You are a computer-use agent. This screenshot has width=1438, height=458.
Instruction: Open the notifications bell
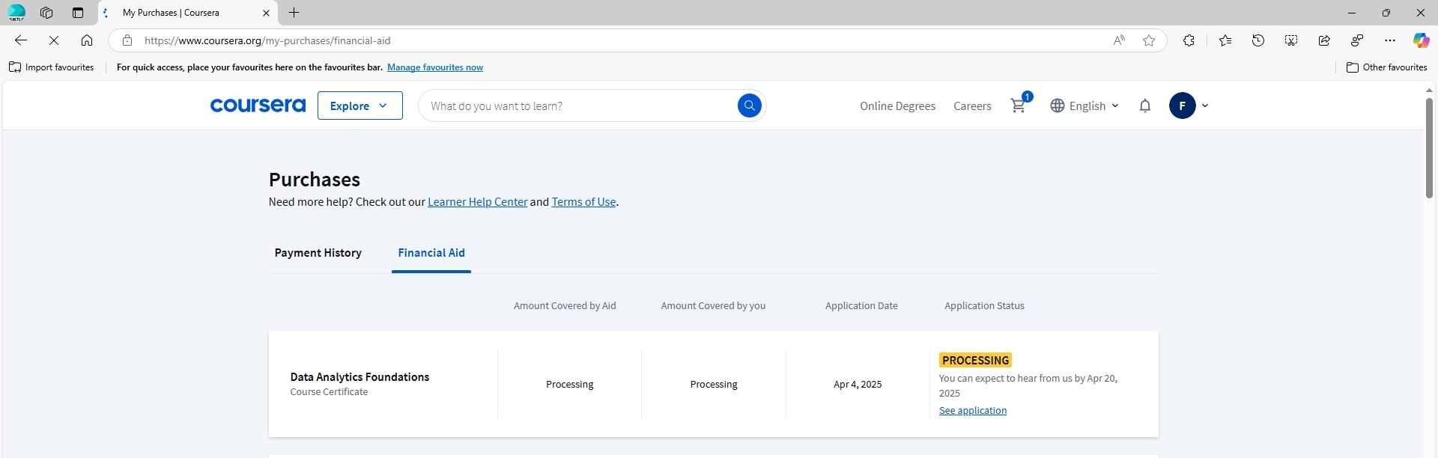(x=1144, y=106)
